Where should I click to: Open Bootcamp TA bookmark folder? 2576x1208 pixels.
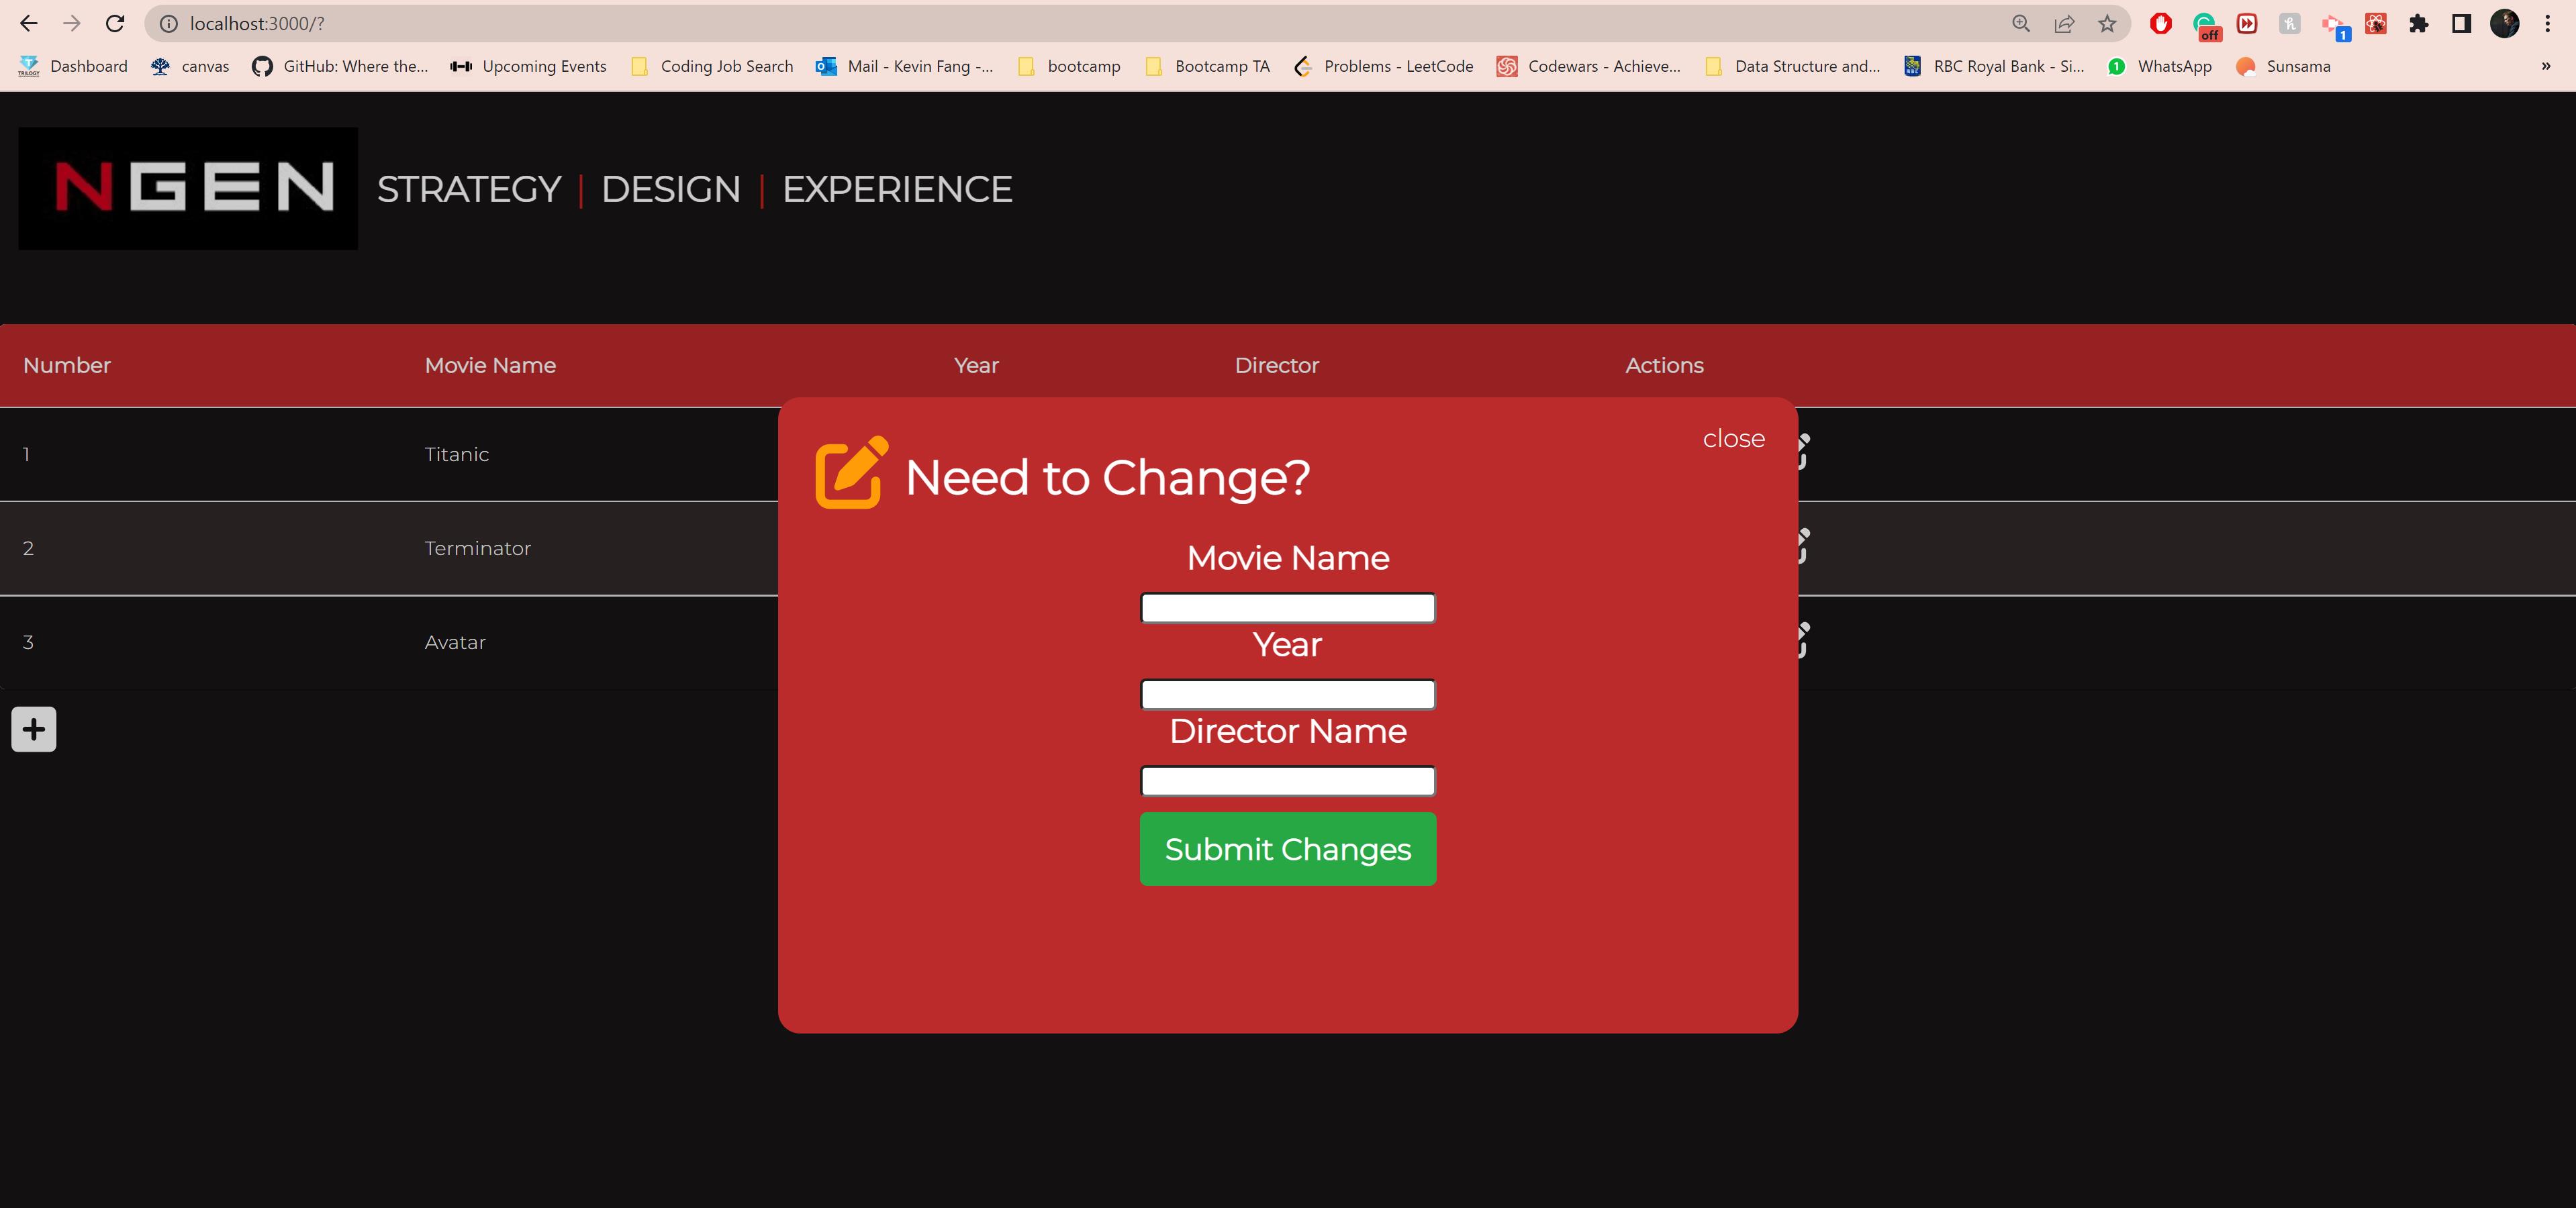pyautogui.click(x=1207, y=66)
